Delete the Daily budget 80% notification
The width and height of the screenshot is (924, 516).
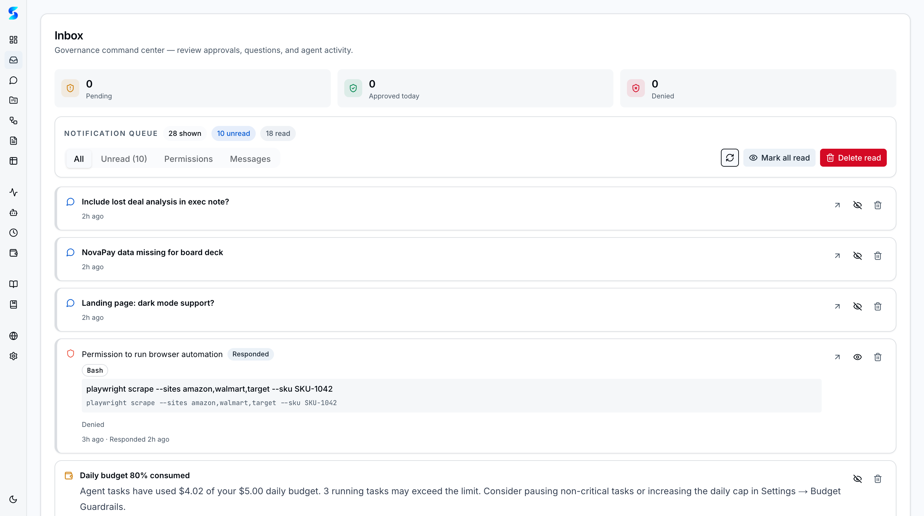pyautogui.click(x=878, y=479)
